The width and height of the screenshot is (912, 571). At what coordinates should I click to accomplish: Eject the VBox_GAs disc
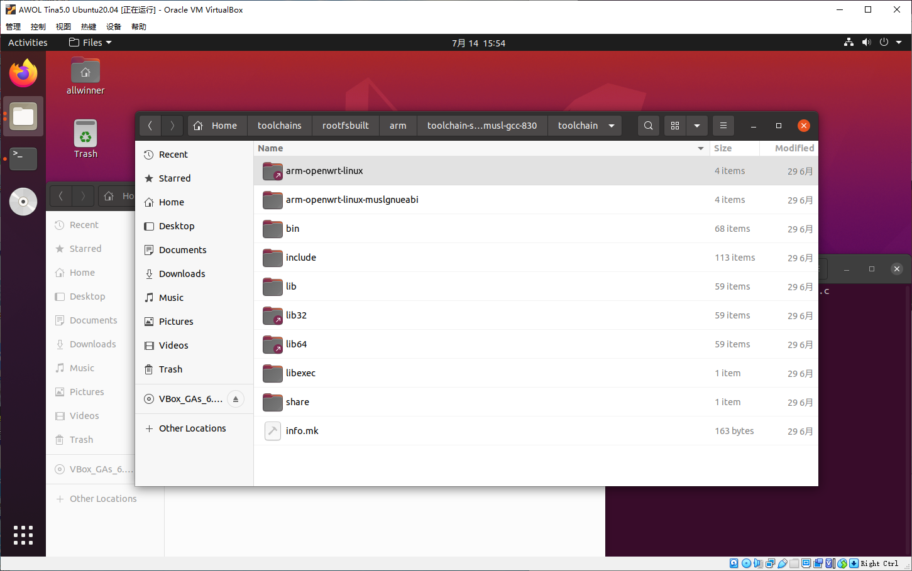[236, 399]
